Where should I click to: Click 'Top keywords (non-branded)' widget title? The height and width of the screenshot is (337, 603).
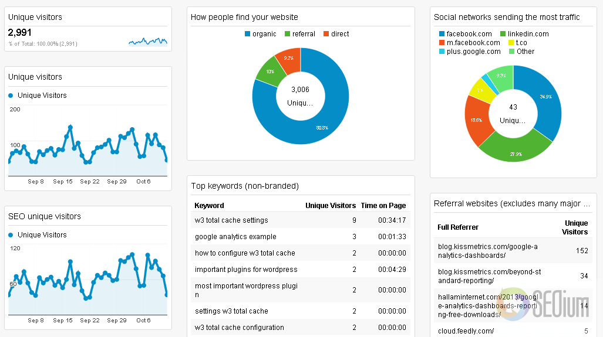click(x=245, y=186)
